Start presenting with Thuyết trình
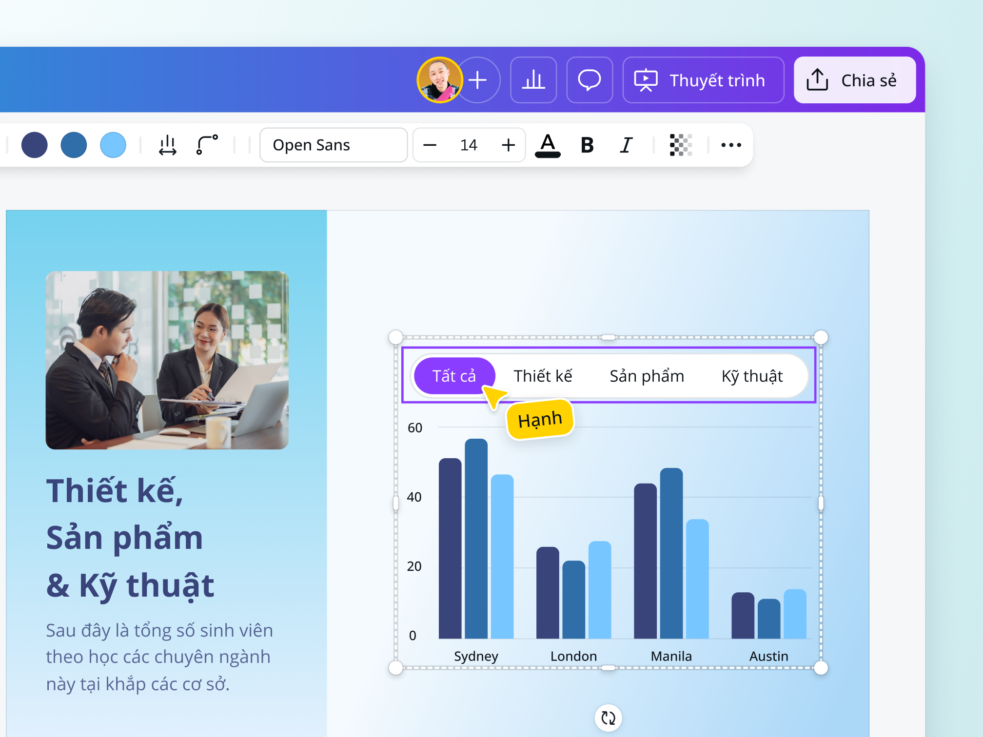This screenshot has height=737, width=983. coord(703,80)
